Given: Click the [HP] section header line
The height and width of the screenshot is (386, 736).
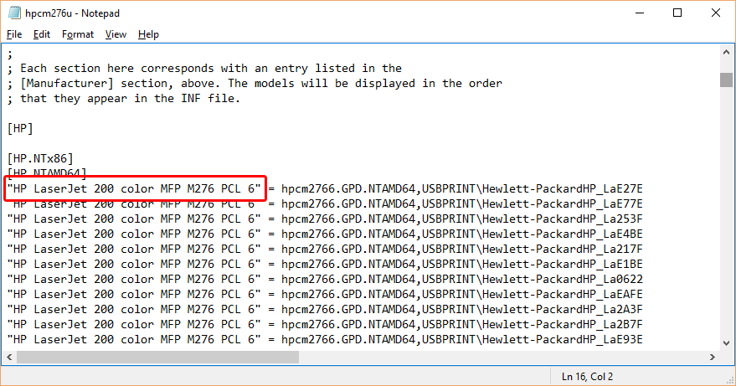Looking at the screenshot, I should (20, 129).
